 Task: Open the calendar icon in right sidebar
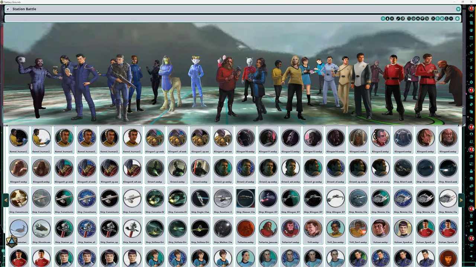click(472, 37)
